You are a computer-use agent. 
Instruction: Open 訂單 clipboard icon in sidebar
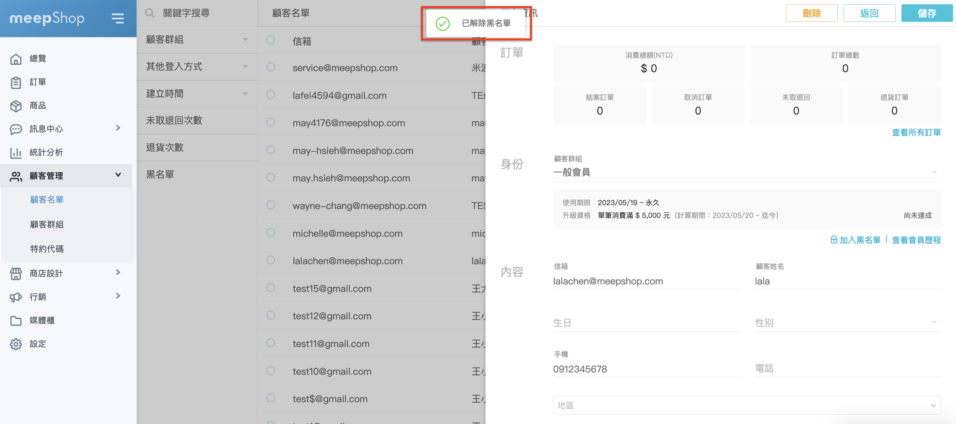16,82
